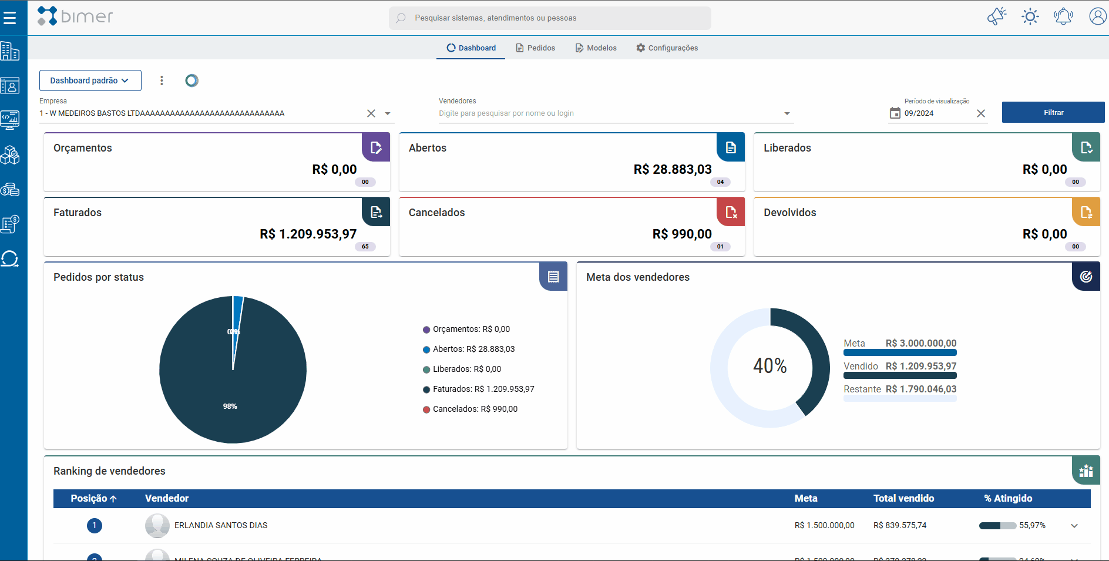Open the notifications bell icon

pyautogui.click(x=1063, y=16)
